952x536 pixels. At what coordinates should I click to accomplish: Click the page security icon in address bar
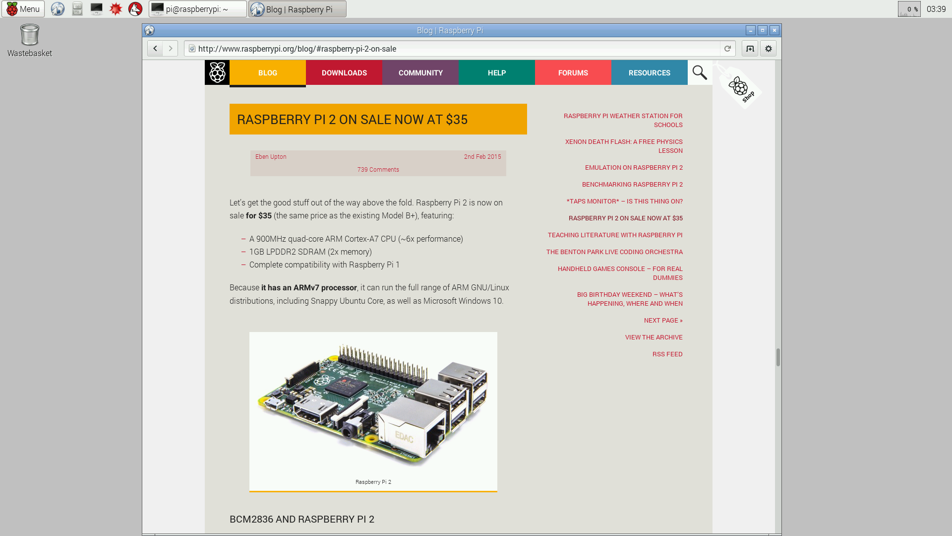click(x=192, y=49)
